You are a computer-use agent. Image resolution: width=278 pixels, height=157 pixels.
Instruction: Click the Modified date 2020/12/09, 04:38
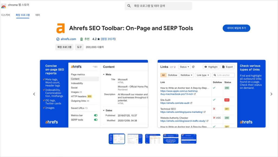pyautogui.click(x=127, y=121)
